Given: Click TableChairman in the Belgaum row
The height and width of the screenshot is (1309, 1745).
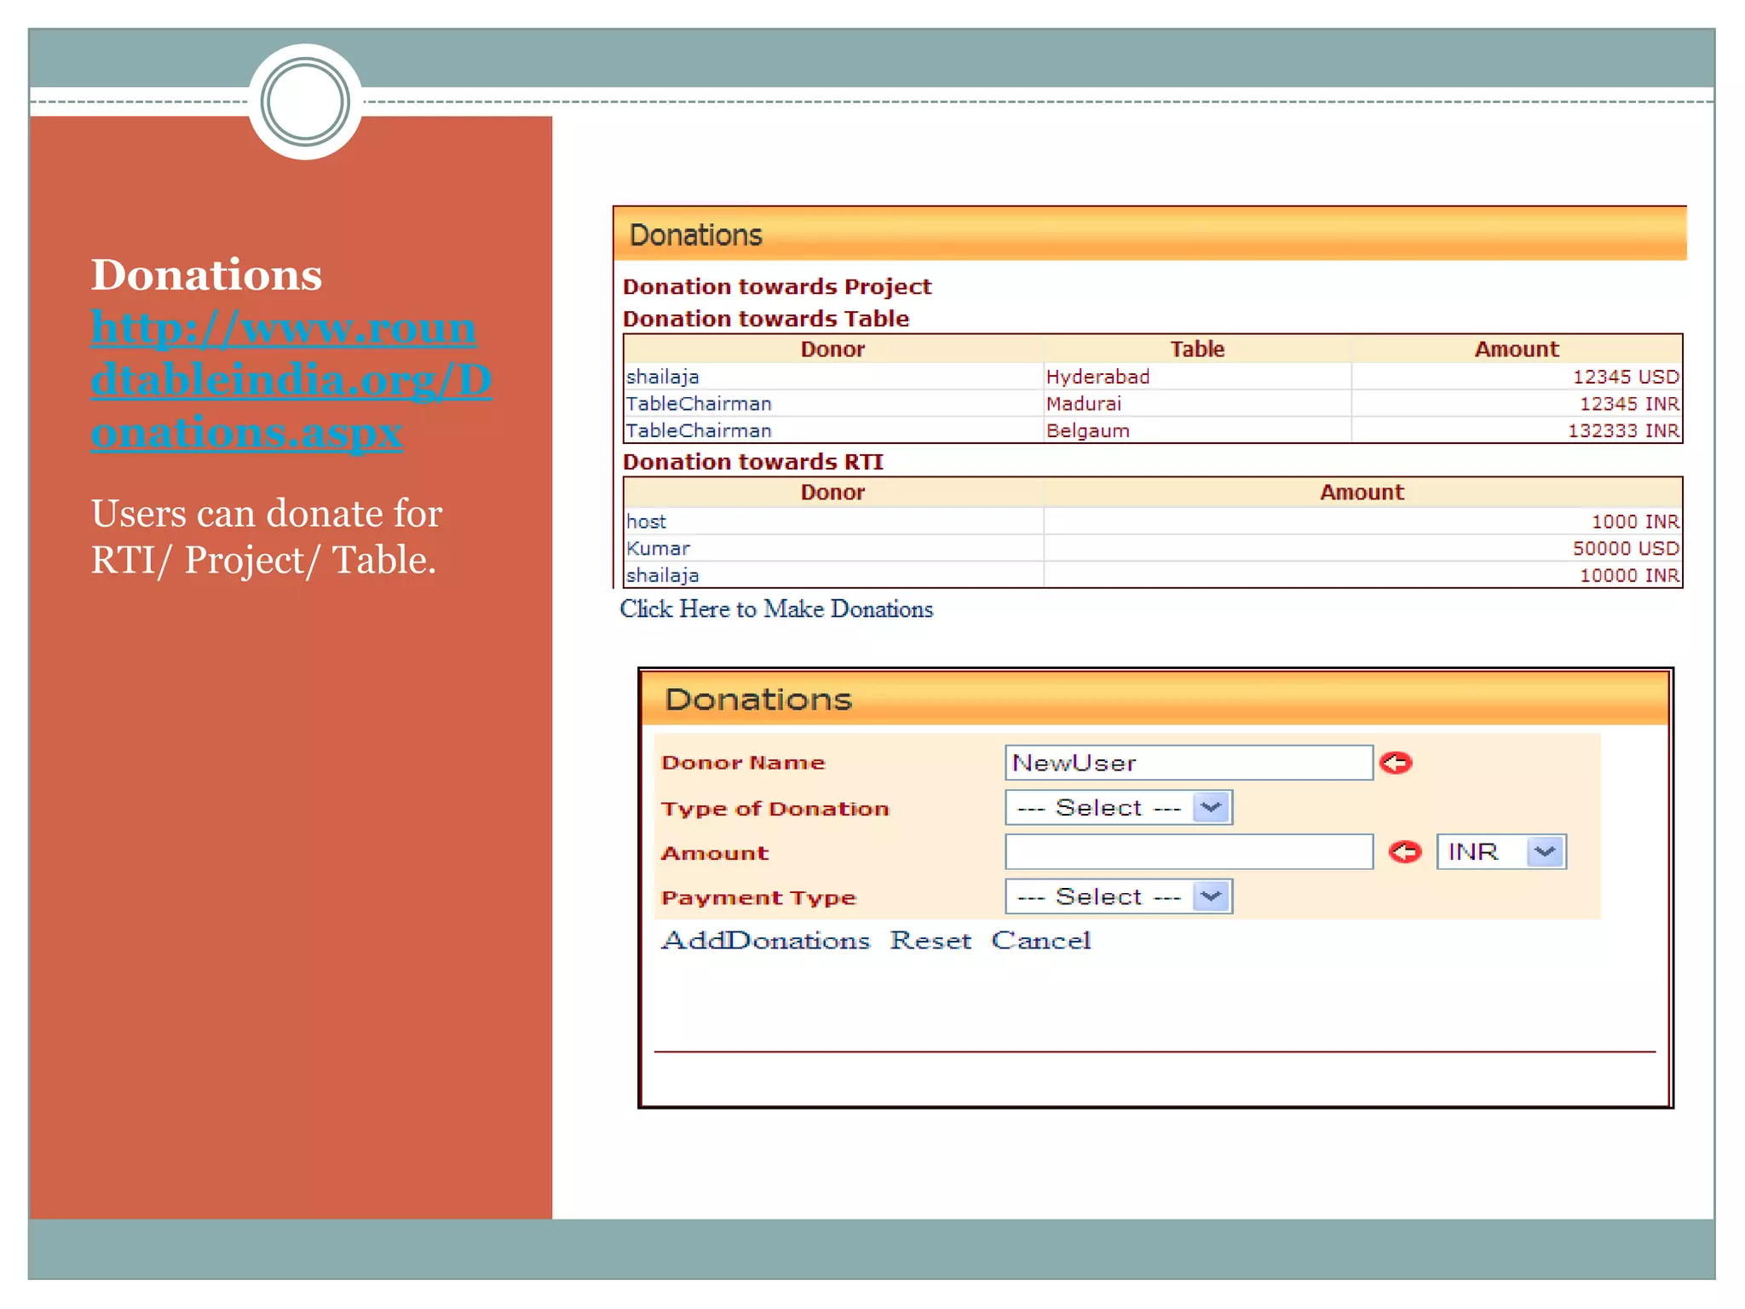Looking at the screenshot, I should pyautogui.click(x=833, y=430).
